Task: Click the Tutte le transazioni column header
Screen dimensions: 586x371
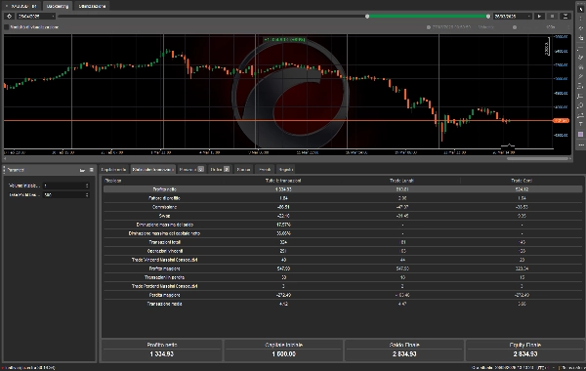Action: click(283, 181)
